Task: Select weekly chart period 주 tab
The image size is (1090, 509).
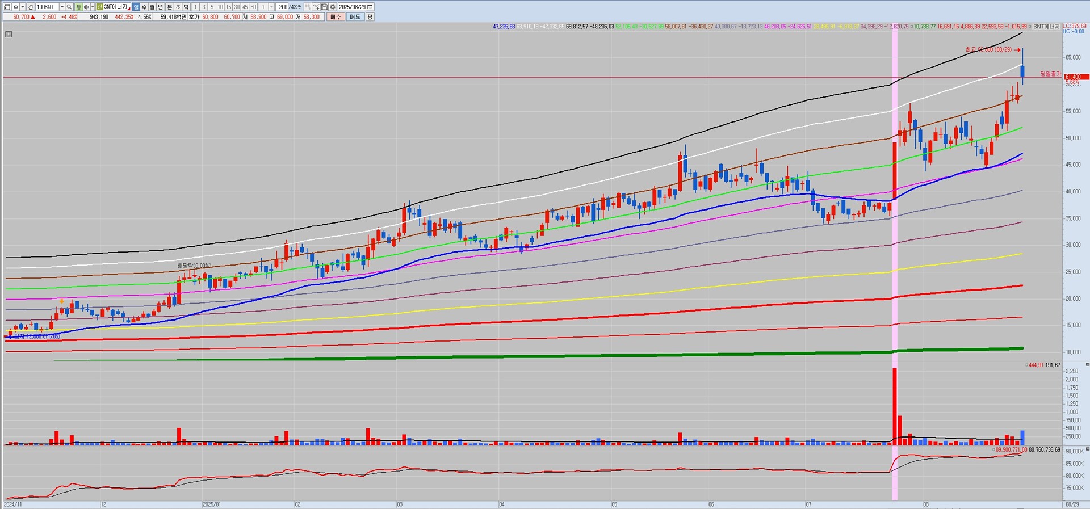Action: coord(144,7)
